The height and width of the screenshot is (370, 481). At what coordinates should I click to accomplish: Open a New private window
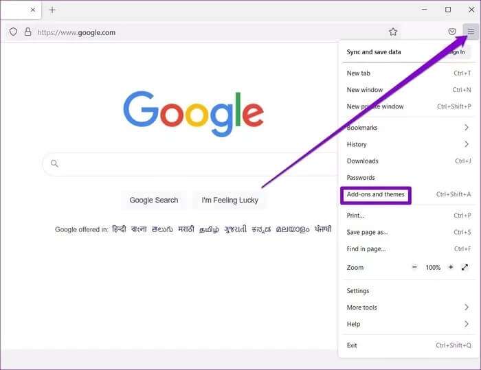point(409,106)
